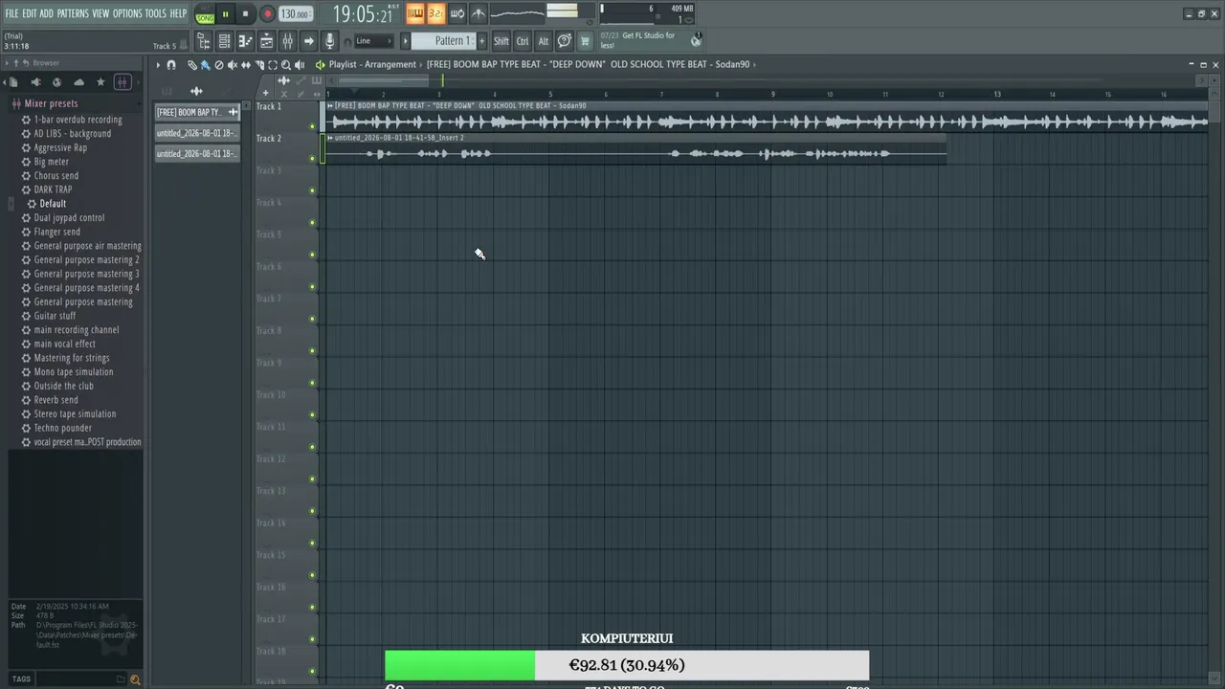Click the plus button next to Pattern 1
This screenshot has width=1225, height=689.
point(481,41)
